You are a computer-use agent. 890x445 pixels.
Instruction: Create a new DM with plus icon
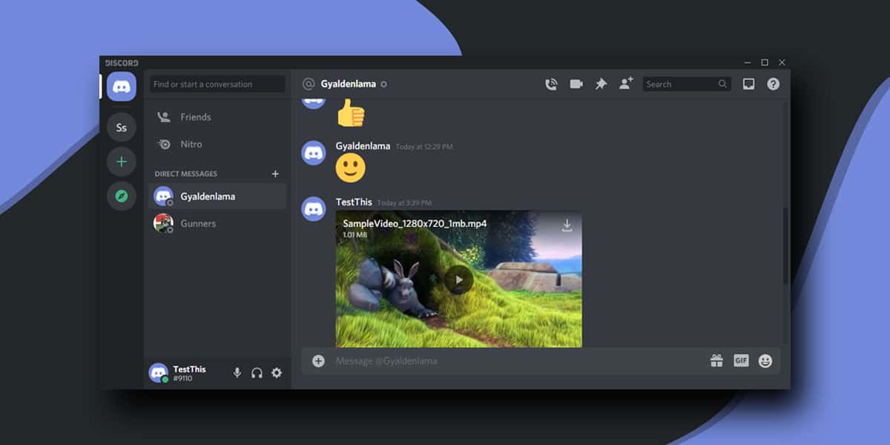pos(275,174)
